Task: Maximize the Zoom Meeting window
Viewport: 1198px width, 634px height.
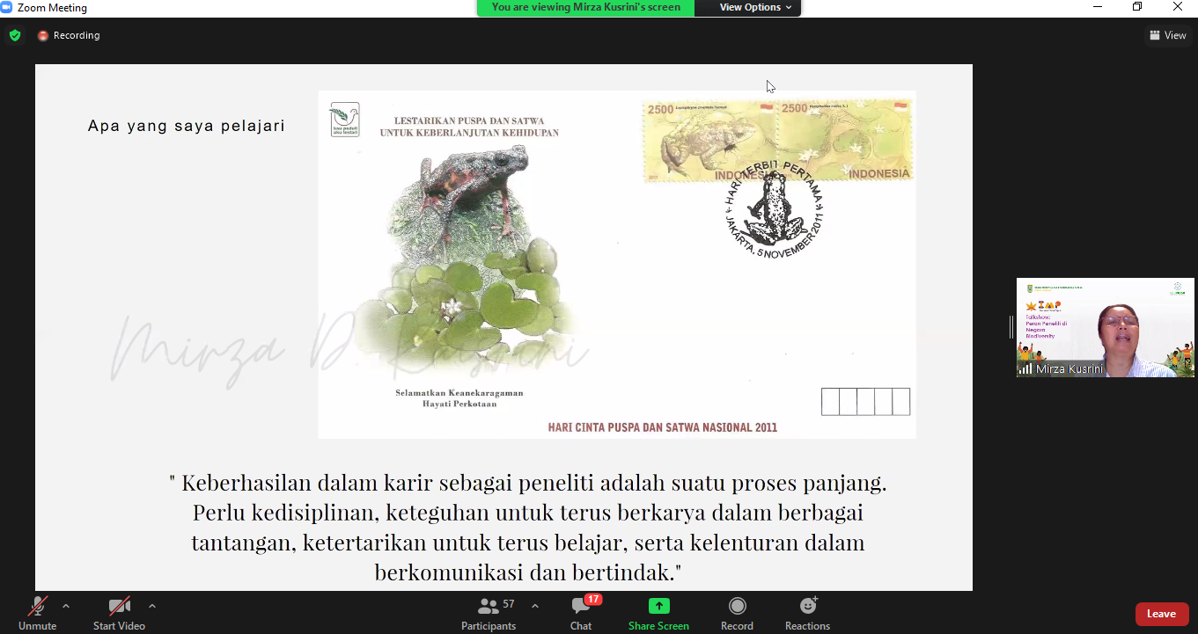Action: coord(1137,7)
